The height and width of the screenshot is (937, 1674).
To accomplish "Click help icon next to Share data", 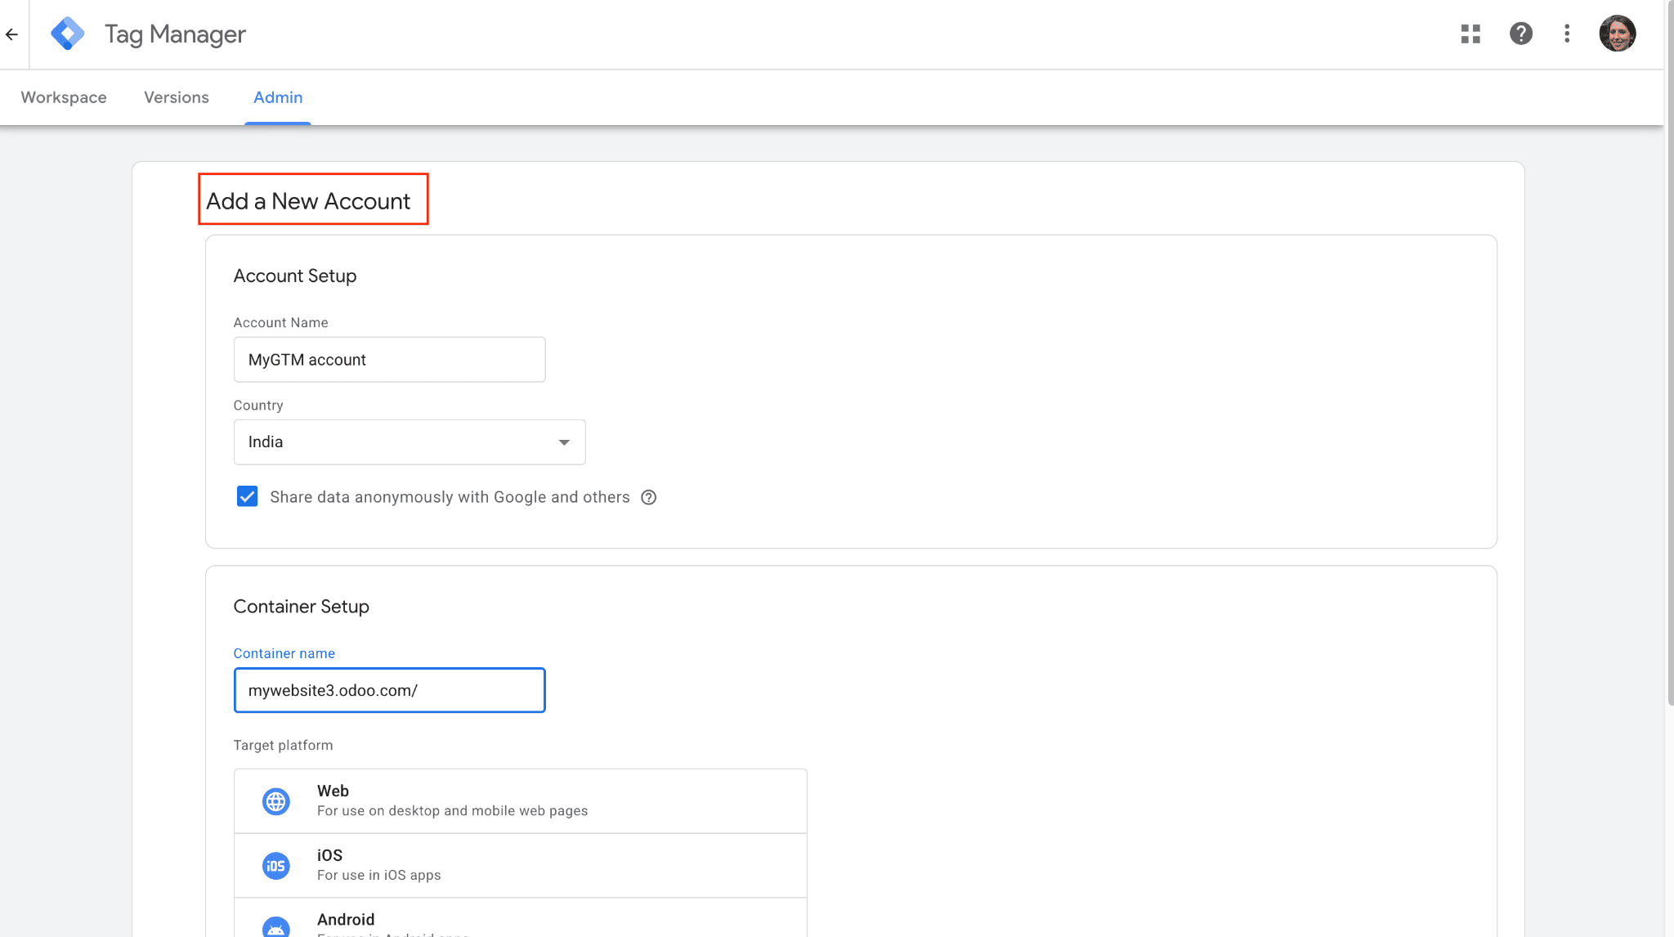I will coord(649,497).
